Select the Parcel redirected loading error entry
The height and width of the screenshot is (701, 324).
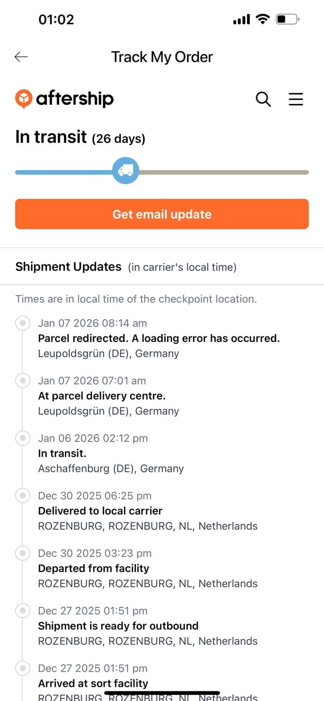[158, 338]
